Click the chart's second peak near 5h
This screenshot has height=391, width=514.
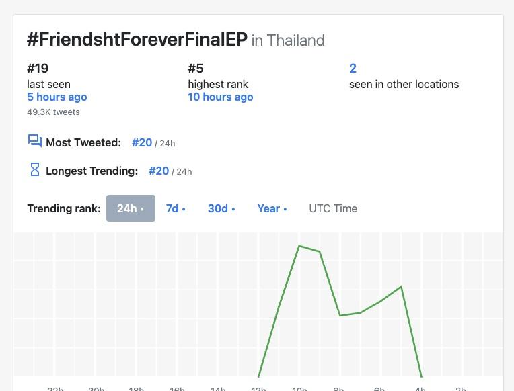(x=401, y=287)
